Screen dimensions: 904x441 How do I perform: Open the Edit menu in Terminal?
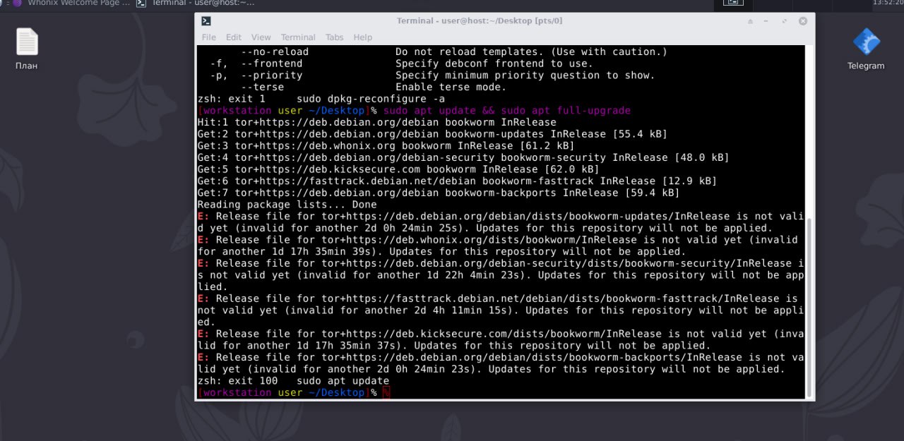coord(234,37)
